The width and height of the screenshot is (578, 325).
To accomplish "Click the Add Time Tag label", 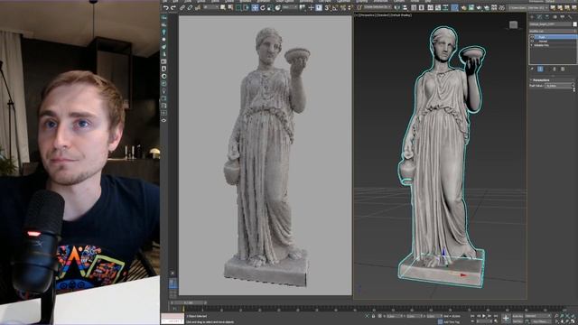I will point(452,322).
